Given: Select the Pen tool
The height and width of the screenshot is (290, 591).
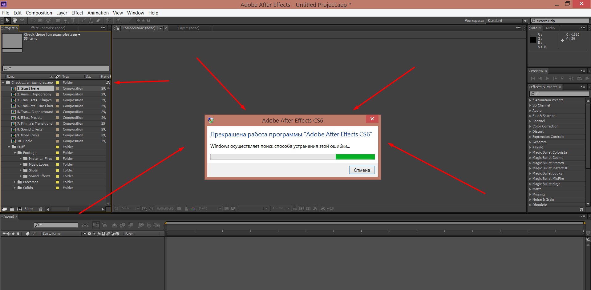Looking at the screenshot, I should coord(65,21).
